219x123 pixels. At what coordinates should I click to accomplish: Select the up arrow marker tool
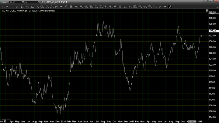[110, 7]
